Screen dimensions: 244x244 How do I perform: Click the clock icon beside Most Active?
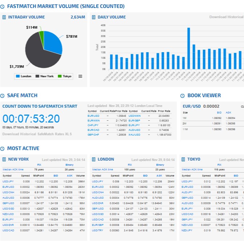coord(2,149)
